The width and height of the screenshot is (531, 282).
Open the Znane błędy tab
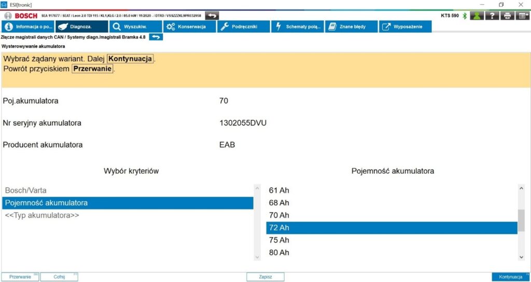click(x=351, y=26)
